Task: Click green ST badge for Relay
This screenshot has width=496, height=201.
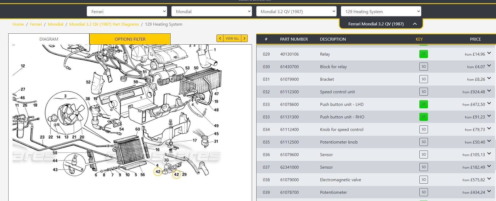Action: (x=423, y=54)
